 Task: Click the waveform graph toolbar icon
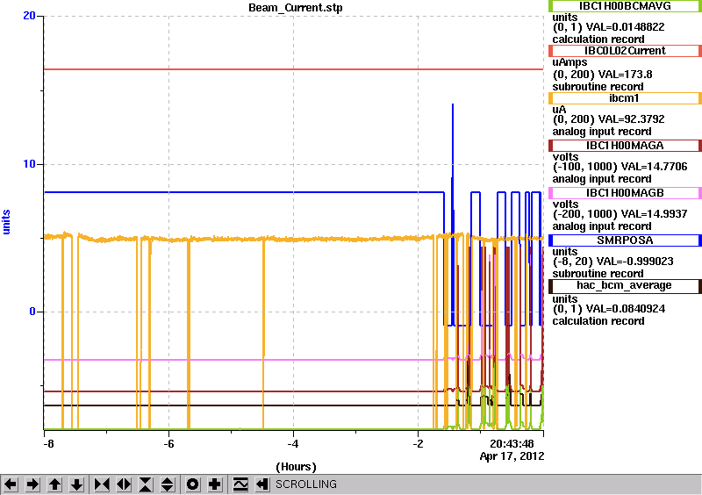[240, 484]
